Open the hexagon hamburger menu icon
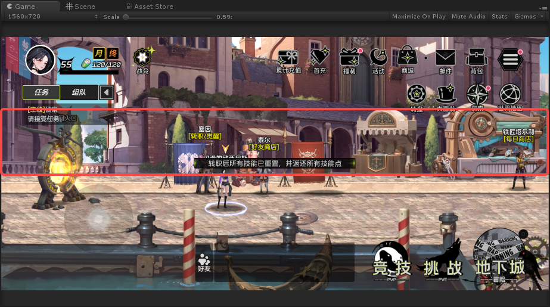The height and width of the screenshot is (307, 550). 510,60
